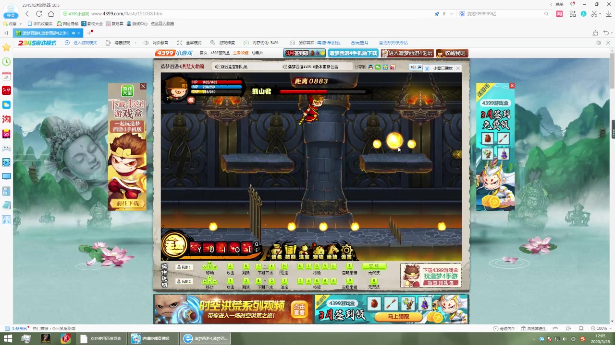Viewport: 615px width, 345px height.
Task: Open the downloads arrow icon
Action: pyautogui.click(x=608, y=14)
